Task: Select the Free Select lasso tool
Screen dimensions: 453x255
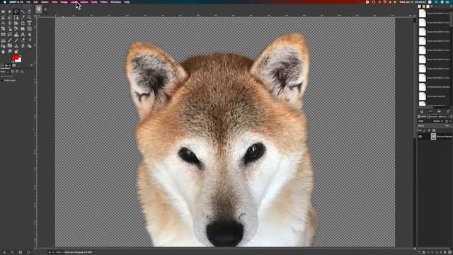Action: [x=16, y=11]
